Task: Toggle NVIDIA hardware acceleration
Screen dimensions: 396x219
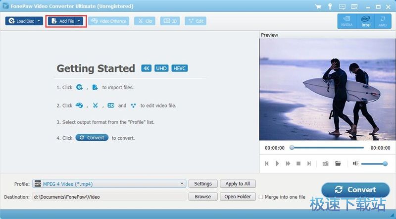Action: coord(347,21)
